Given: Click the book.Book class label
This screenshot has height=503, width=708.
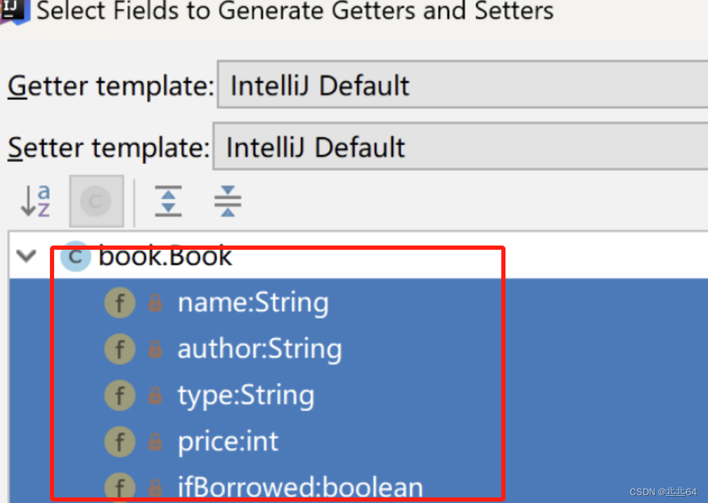Looking at the screenshot, I should tap(165, 256).
